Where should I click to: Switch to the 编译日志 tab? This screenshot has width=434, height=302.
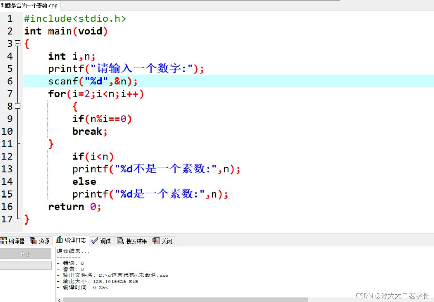[x=71, y=240]
